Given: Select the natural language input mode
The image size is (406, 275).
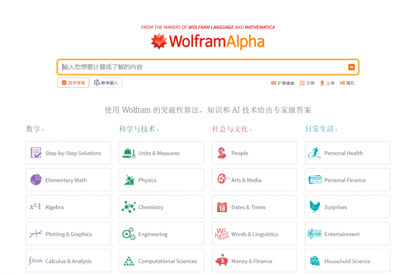Looking at the screenshot, I should point(73,82).
